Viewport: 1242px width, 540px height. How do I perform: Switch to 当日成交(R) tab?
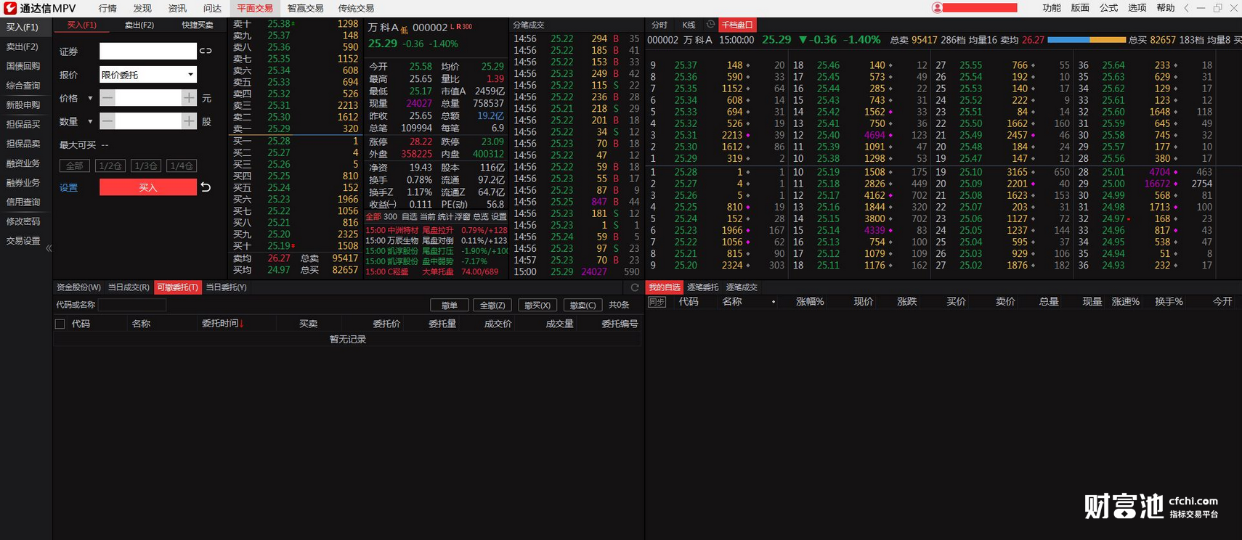[129, 287]
